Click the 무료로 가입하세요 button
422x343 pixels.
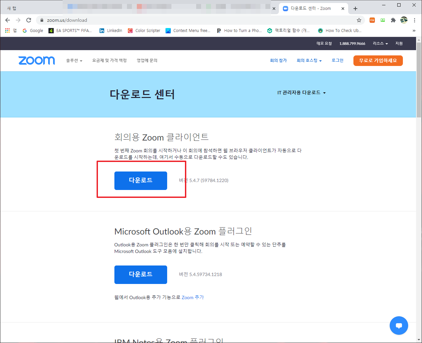[x=378, y=61]
